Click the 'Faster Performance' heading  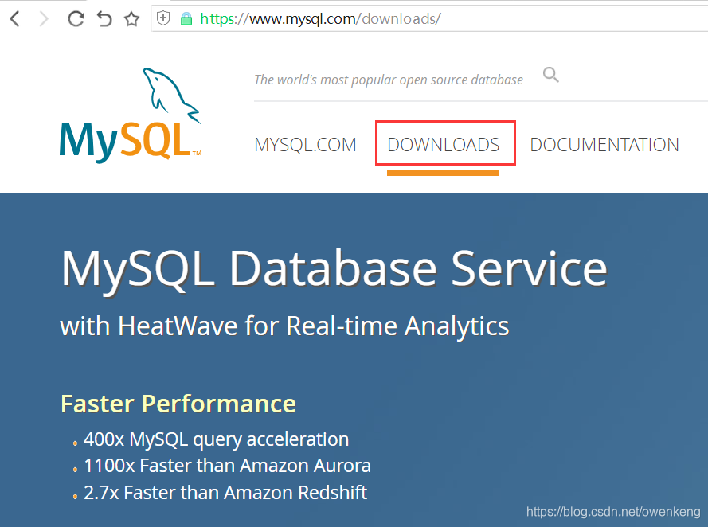point(178,404)
